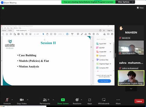Click Search tools field in side panel
Viewport: 146px width, 107px height.
(104, 39)
